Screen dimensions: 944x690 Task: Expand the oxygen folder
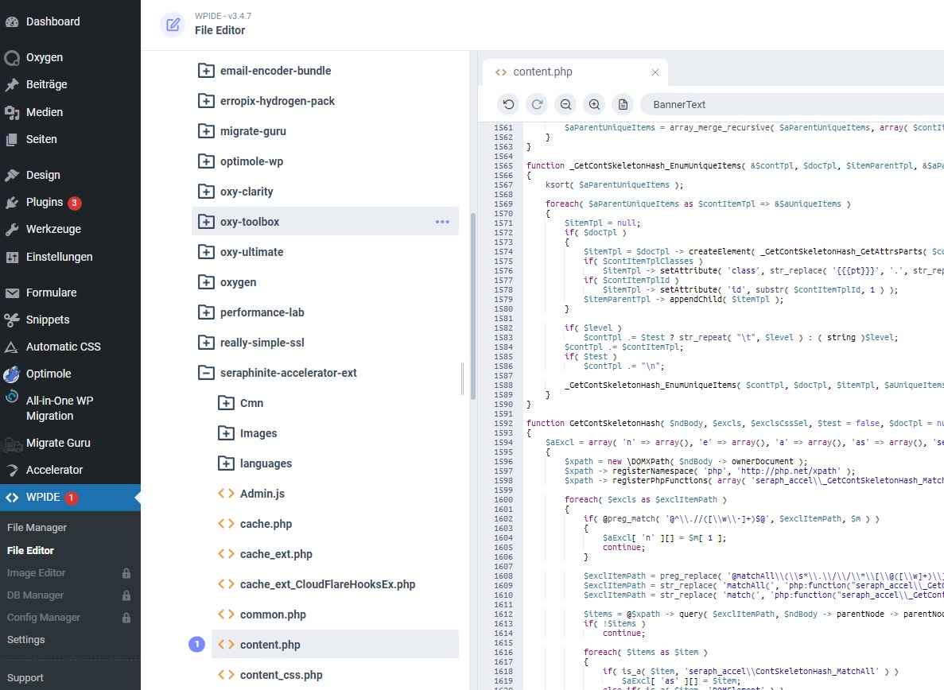coord(206,282)
